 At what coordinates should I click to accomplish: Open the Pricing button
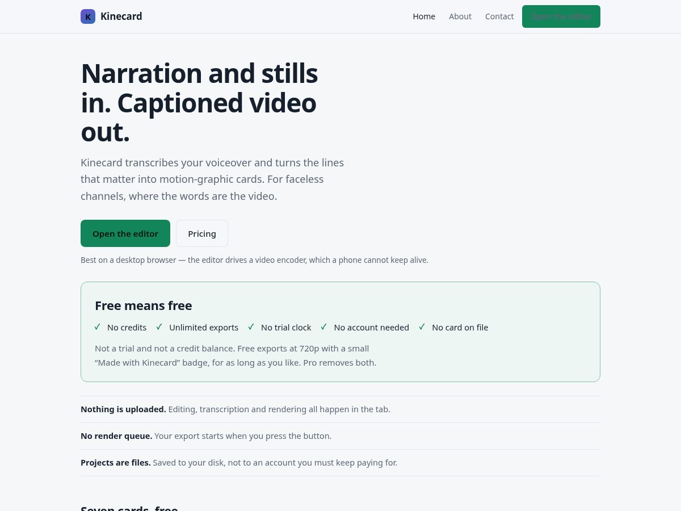[202, 233]
